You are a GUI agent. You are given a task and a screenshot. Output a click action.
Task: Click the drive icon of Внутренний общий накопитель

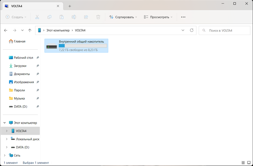click(x=52, y=46)
